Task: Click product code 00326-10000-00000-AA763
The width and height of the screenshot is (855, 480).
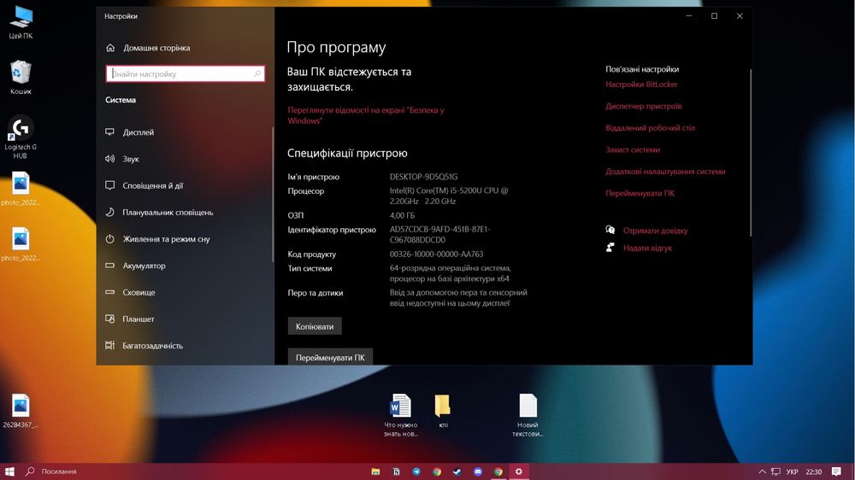Action: 436,254
